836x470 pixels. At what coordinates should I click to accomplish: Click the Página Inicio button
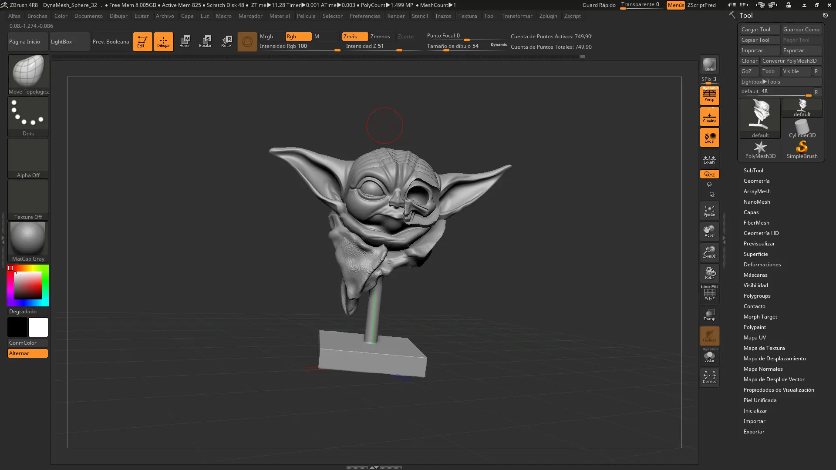click(x=27, y=42)
